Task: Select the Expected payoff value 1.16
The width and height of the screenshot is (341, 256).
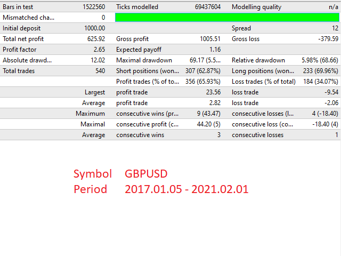Action: [x=215, y=50]
